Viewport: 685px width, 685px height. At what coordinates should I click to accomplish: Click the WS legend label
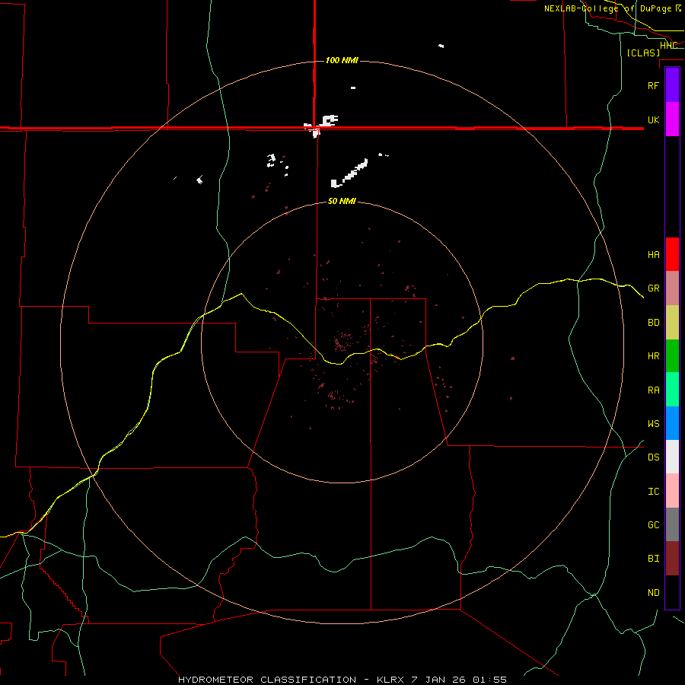pyautogui.click(x=653, y=424)
